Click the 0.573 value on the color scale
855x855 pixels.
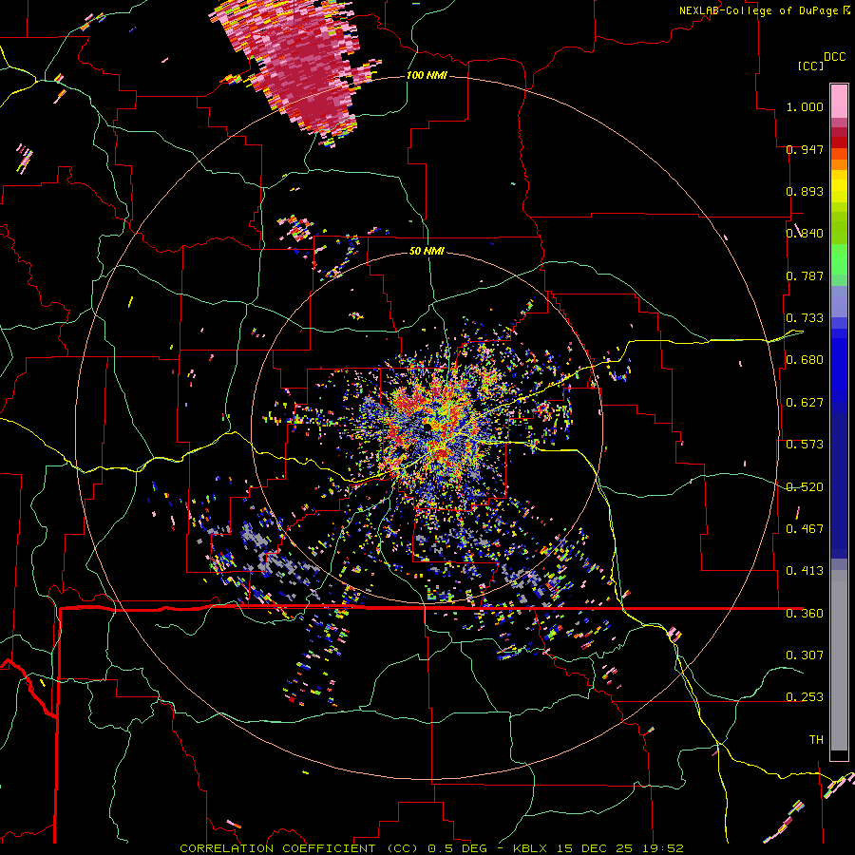(x=805, y=445)
